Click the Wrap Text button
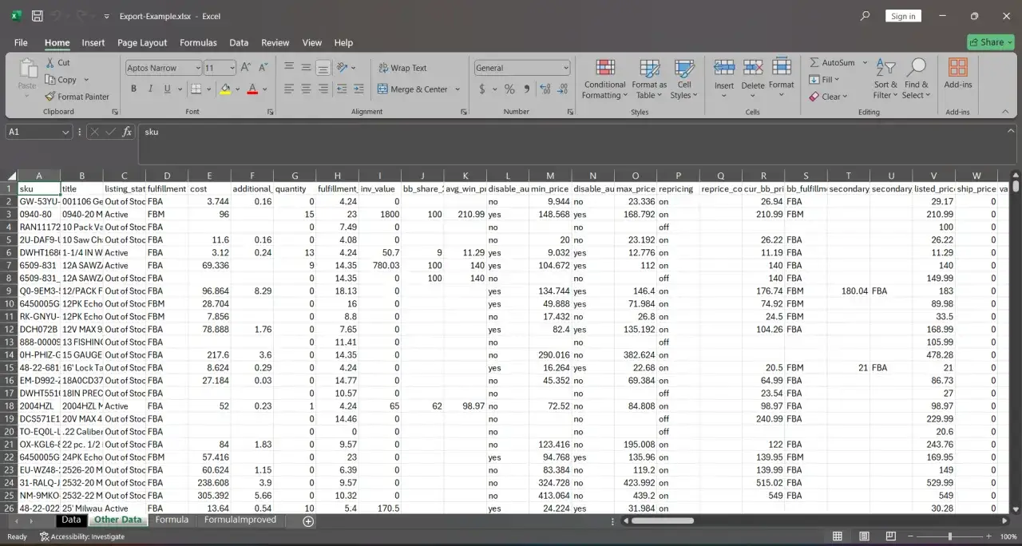This screenshot has height=546, width=1022. (402, 68)
